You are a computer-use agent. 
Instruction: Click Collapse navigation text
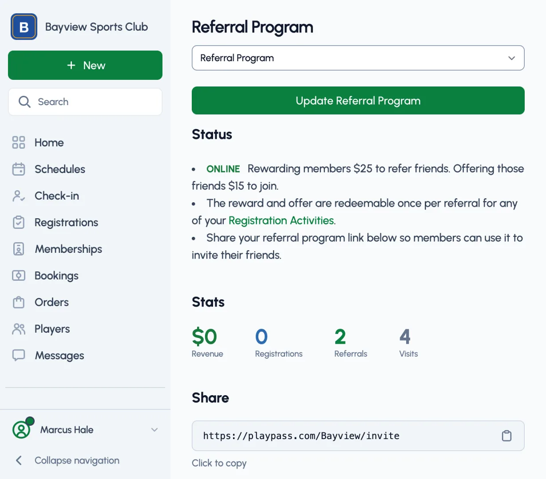pos(77,460)
